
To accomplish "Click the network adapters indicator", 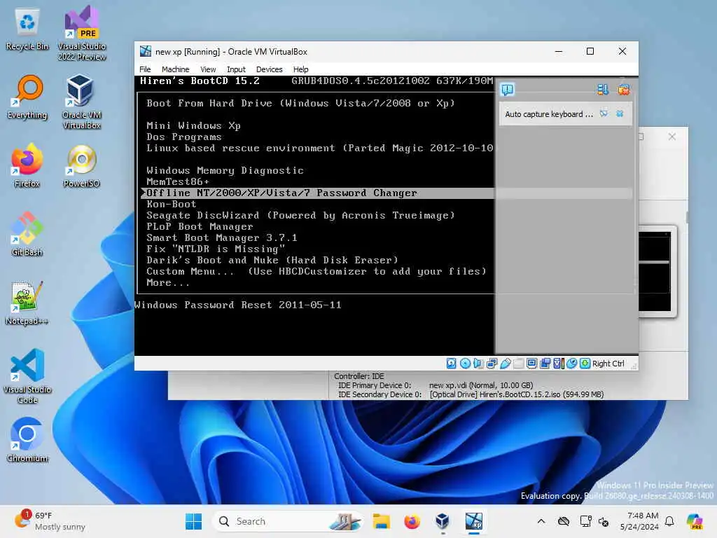I will point(492,364).
